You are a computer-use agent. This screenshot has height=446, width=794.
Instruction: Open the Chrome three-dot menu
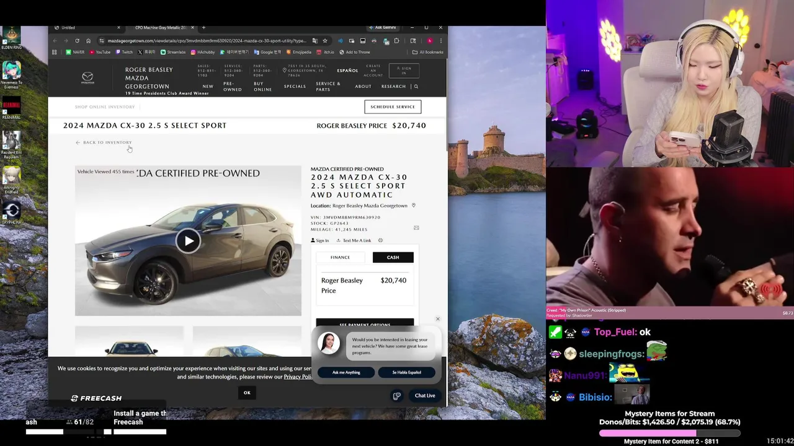pyautogui.click(x=440, y=41)
